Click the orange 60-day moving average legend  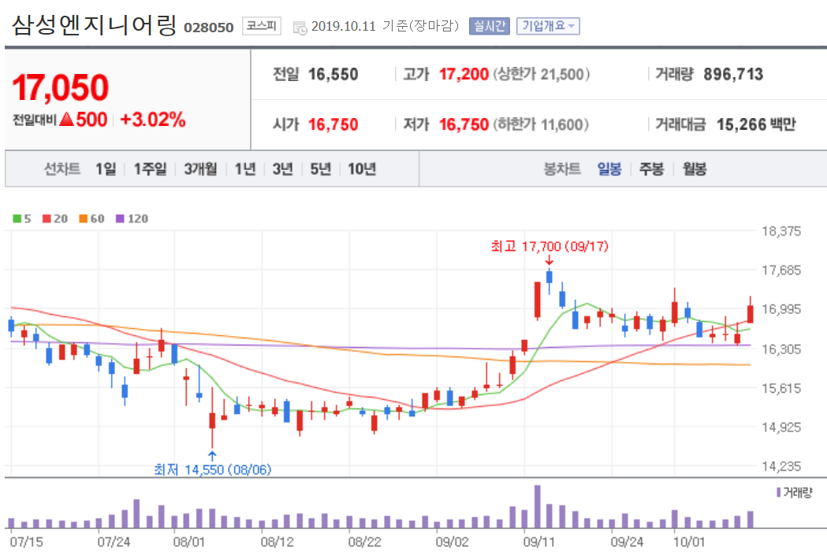[91, 219]
